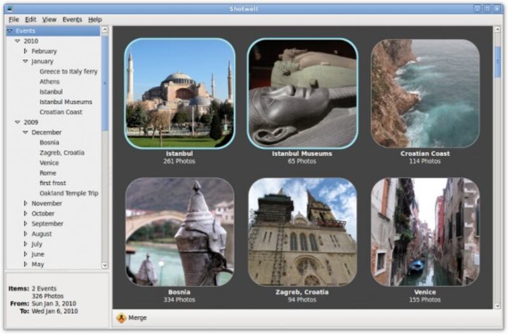Open the View menu
Screen dimensions: 508x334
[x=49, y=20]
